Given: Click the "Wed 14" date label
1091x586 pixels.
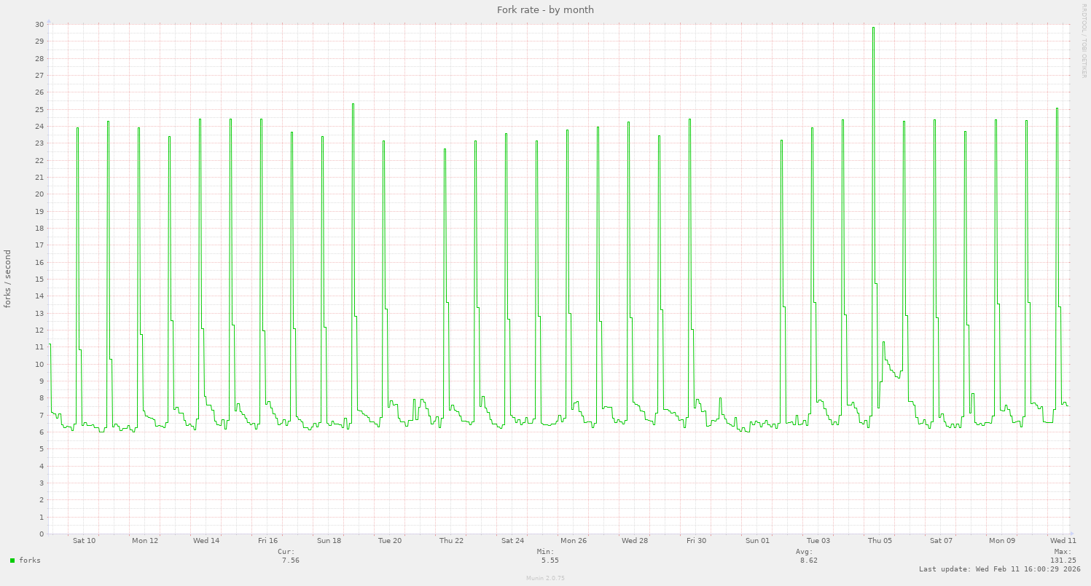Looking at the screenshot, I should [206, 541].
